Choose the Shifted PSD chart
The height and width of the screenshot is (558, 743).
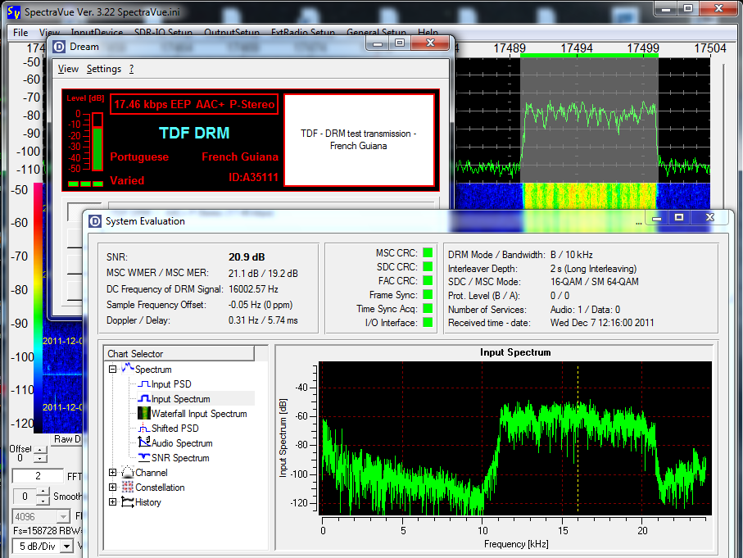[x=174, y=429]
